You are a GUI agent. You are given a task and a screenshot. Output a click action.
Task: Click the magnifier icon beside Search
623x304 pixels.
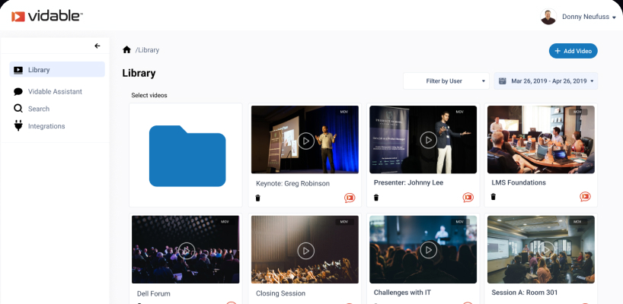18,109
